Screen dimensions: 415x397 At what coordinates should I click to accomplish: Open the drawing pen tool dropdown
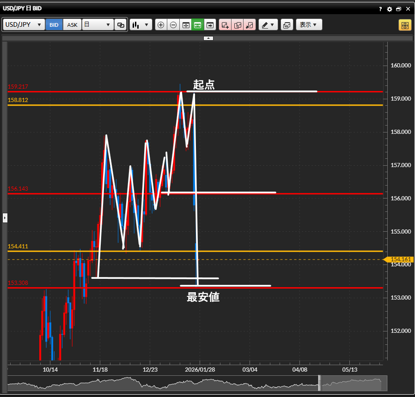click(x=268, y=25)
